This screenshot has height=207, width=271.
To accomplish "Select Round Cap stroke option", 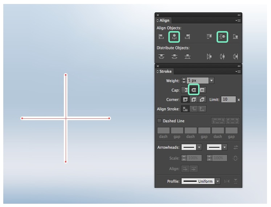I will [x=194, y=90].
